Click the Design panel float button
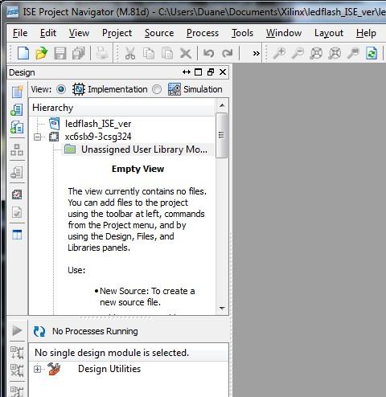 [211, 72]
